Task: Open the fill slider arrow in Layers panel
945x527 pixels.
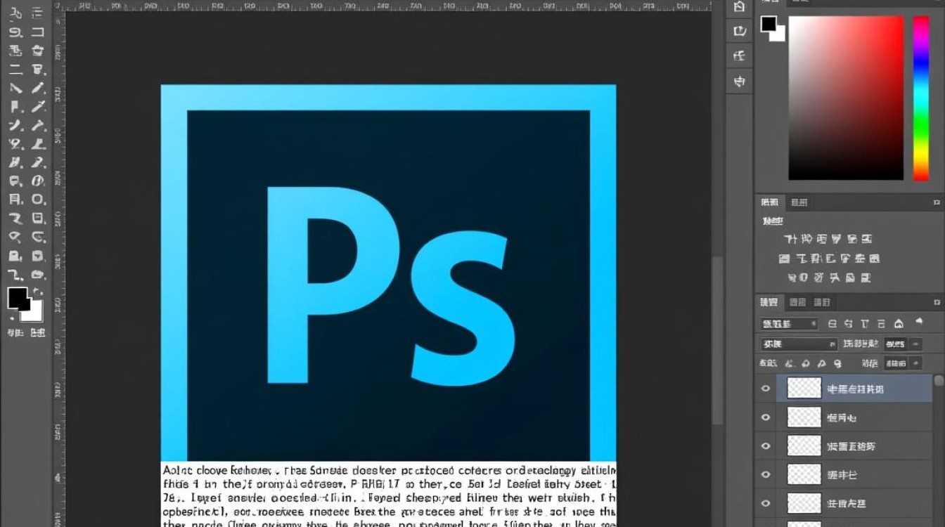Action: [915, 363]
